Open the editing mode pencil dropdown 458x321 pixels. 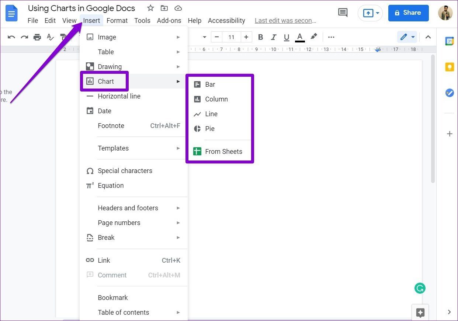tap(407, 37)
